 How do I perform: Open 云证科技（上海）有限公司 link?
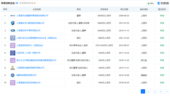[x=28, y=53]
